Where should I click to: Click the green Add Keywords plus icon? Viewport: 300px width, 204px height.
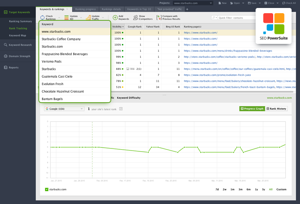pos(115,18)
